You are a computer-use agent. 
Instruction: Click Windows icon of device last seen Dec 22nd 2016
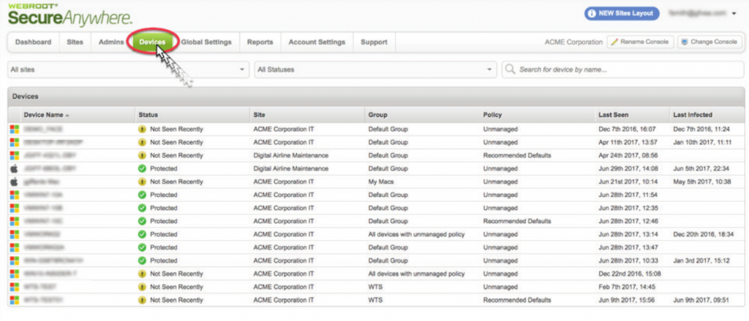click(x=15, y=274)
